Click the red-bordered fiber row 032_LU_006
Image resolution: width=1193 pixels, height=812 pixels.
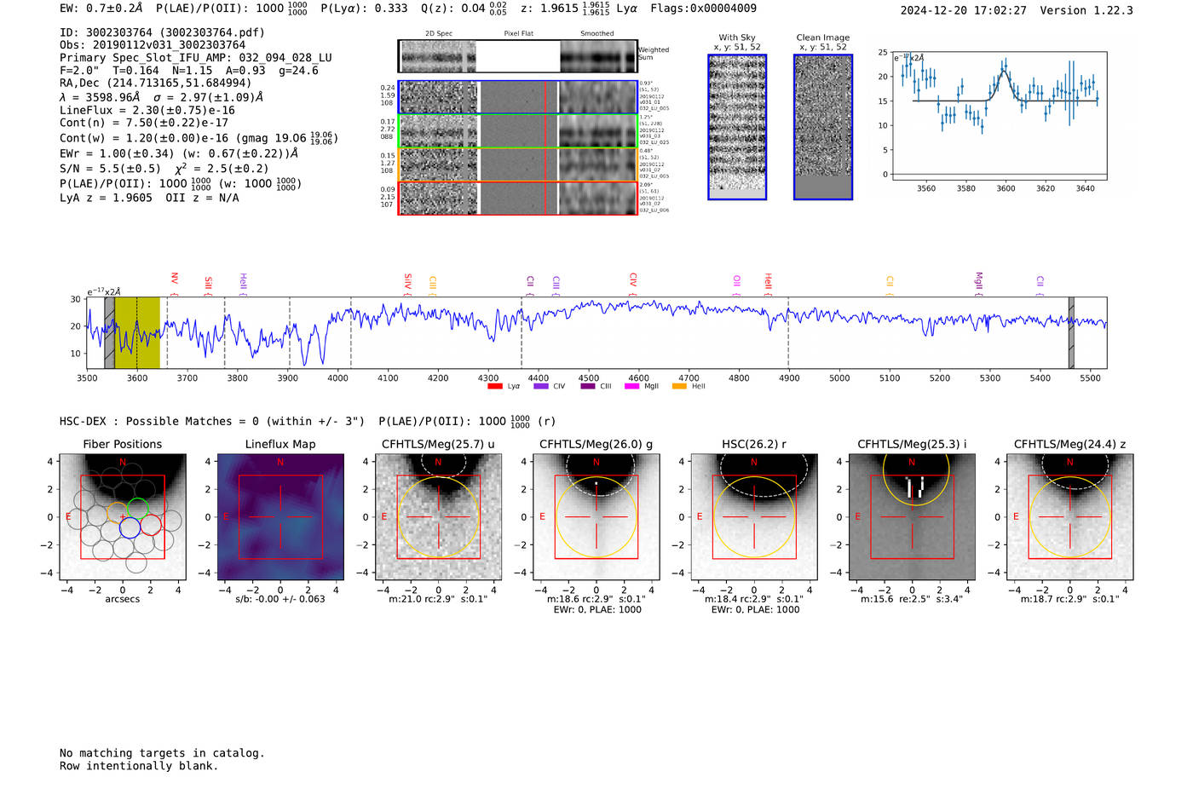tap(517, 199)
